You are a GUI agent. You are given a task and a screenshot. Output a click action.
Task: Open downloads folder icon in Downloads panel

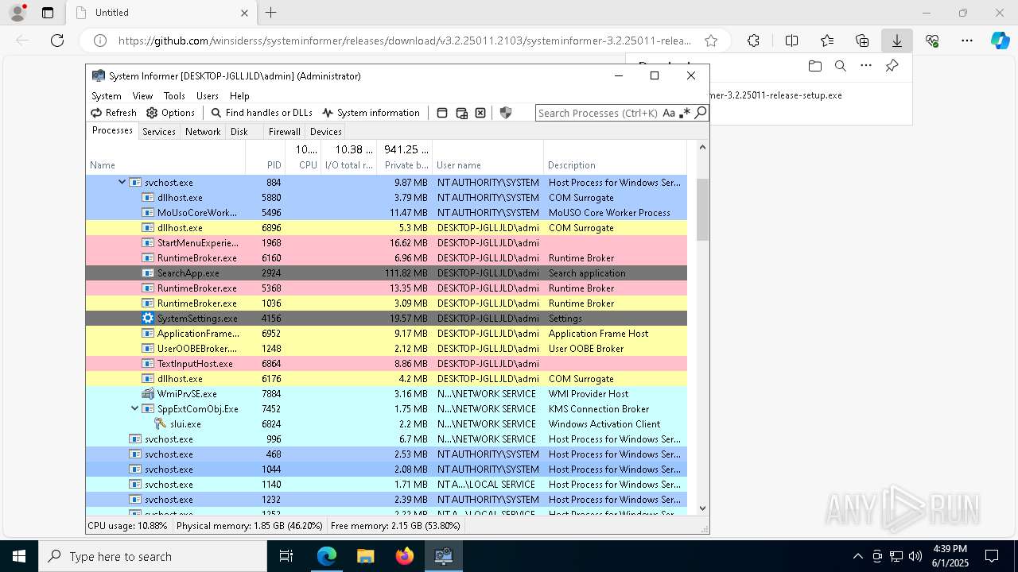[814, 66]
